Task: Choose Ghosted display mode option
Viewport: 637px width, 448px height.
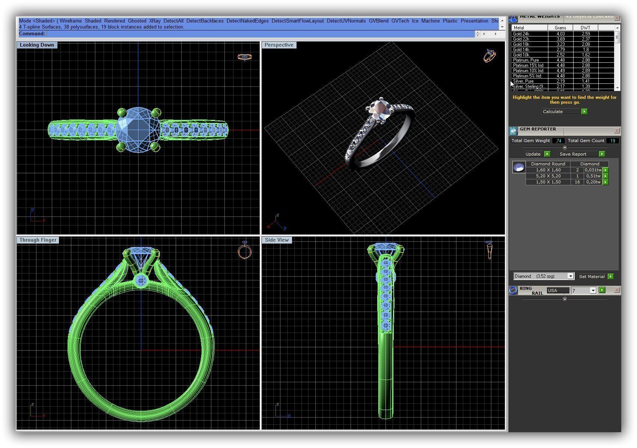Action: (x=137, y=21)
